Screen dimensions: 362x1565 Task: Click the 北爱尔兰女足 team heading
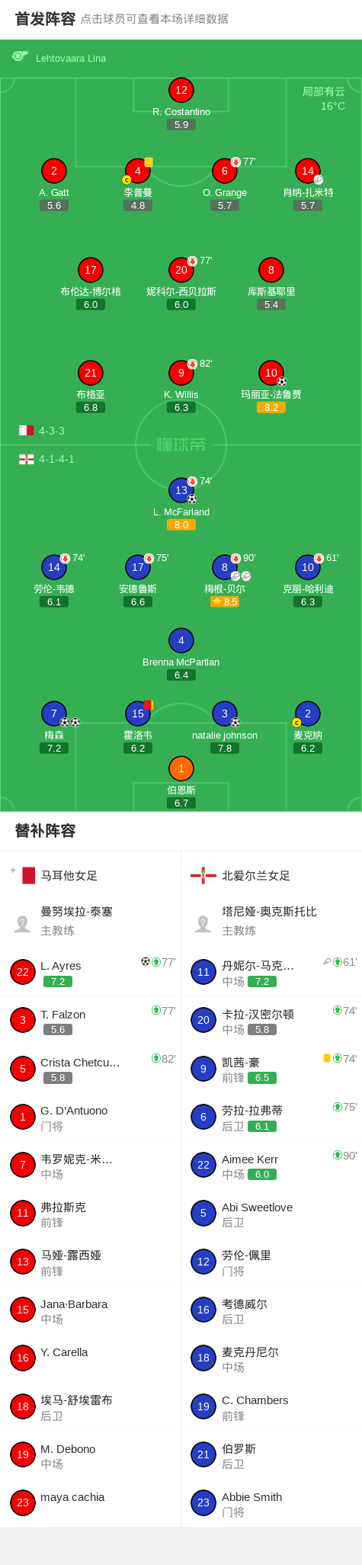(x=256, y=876)
